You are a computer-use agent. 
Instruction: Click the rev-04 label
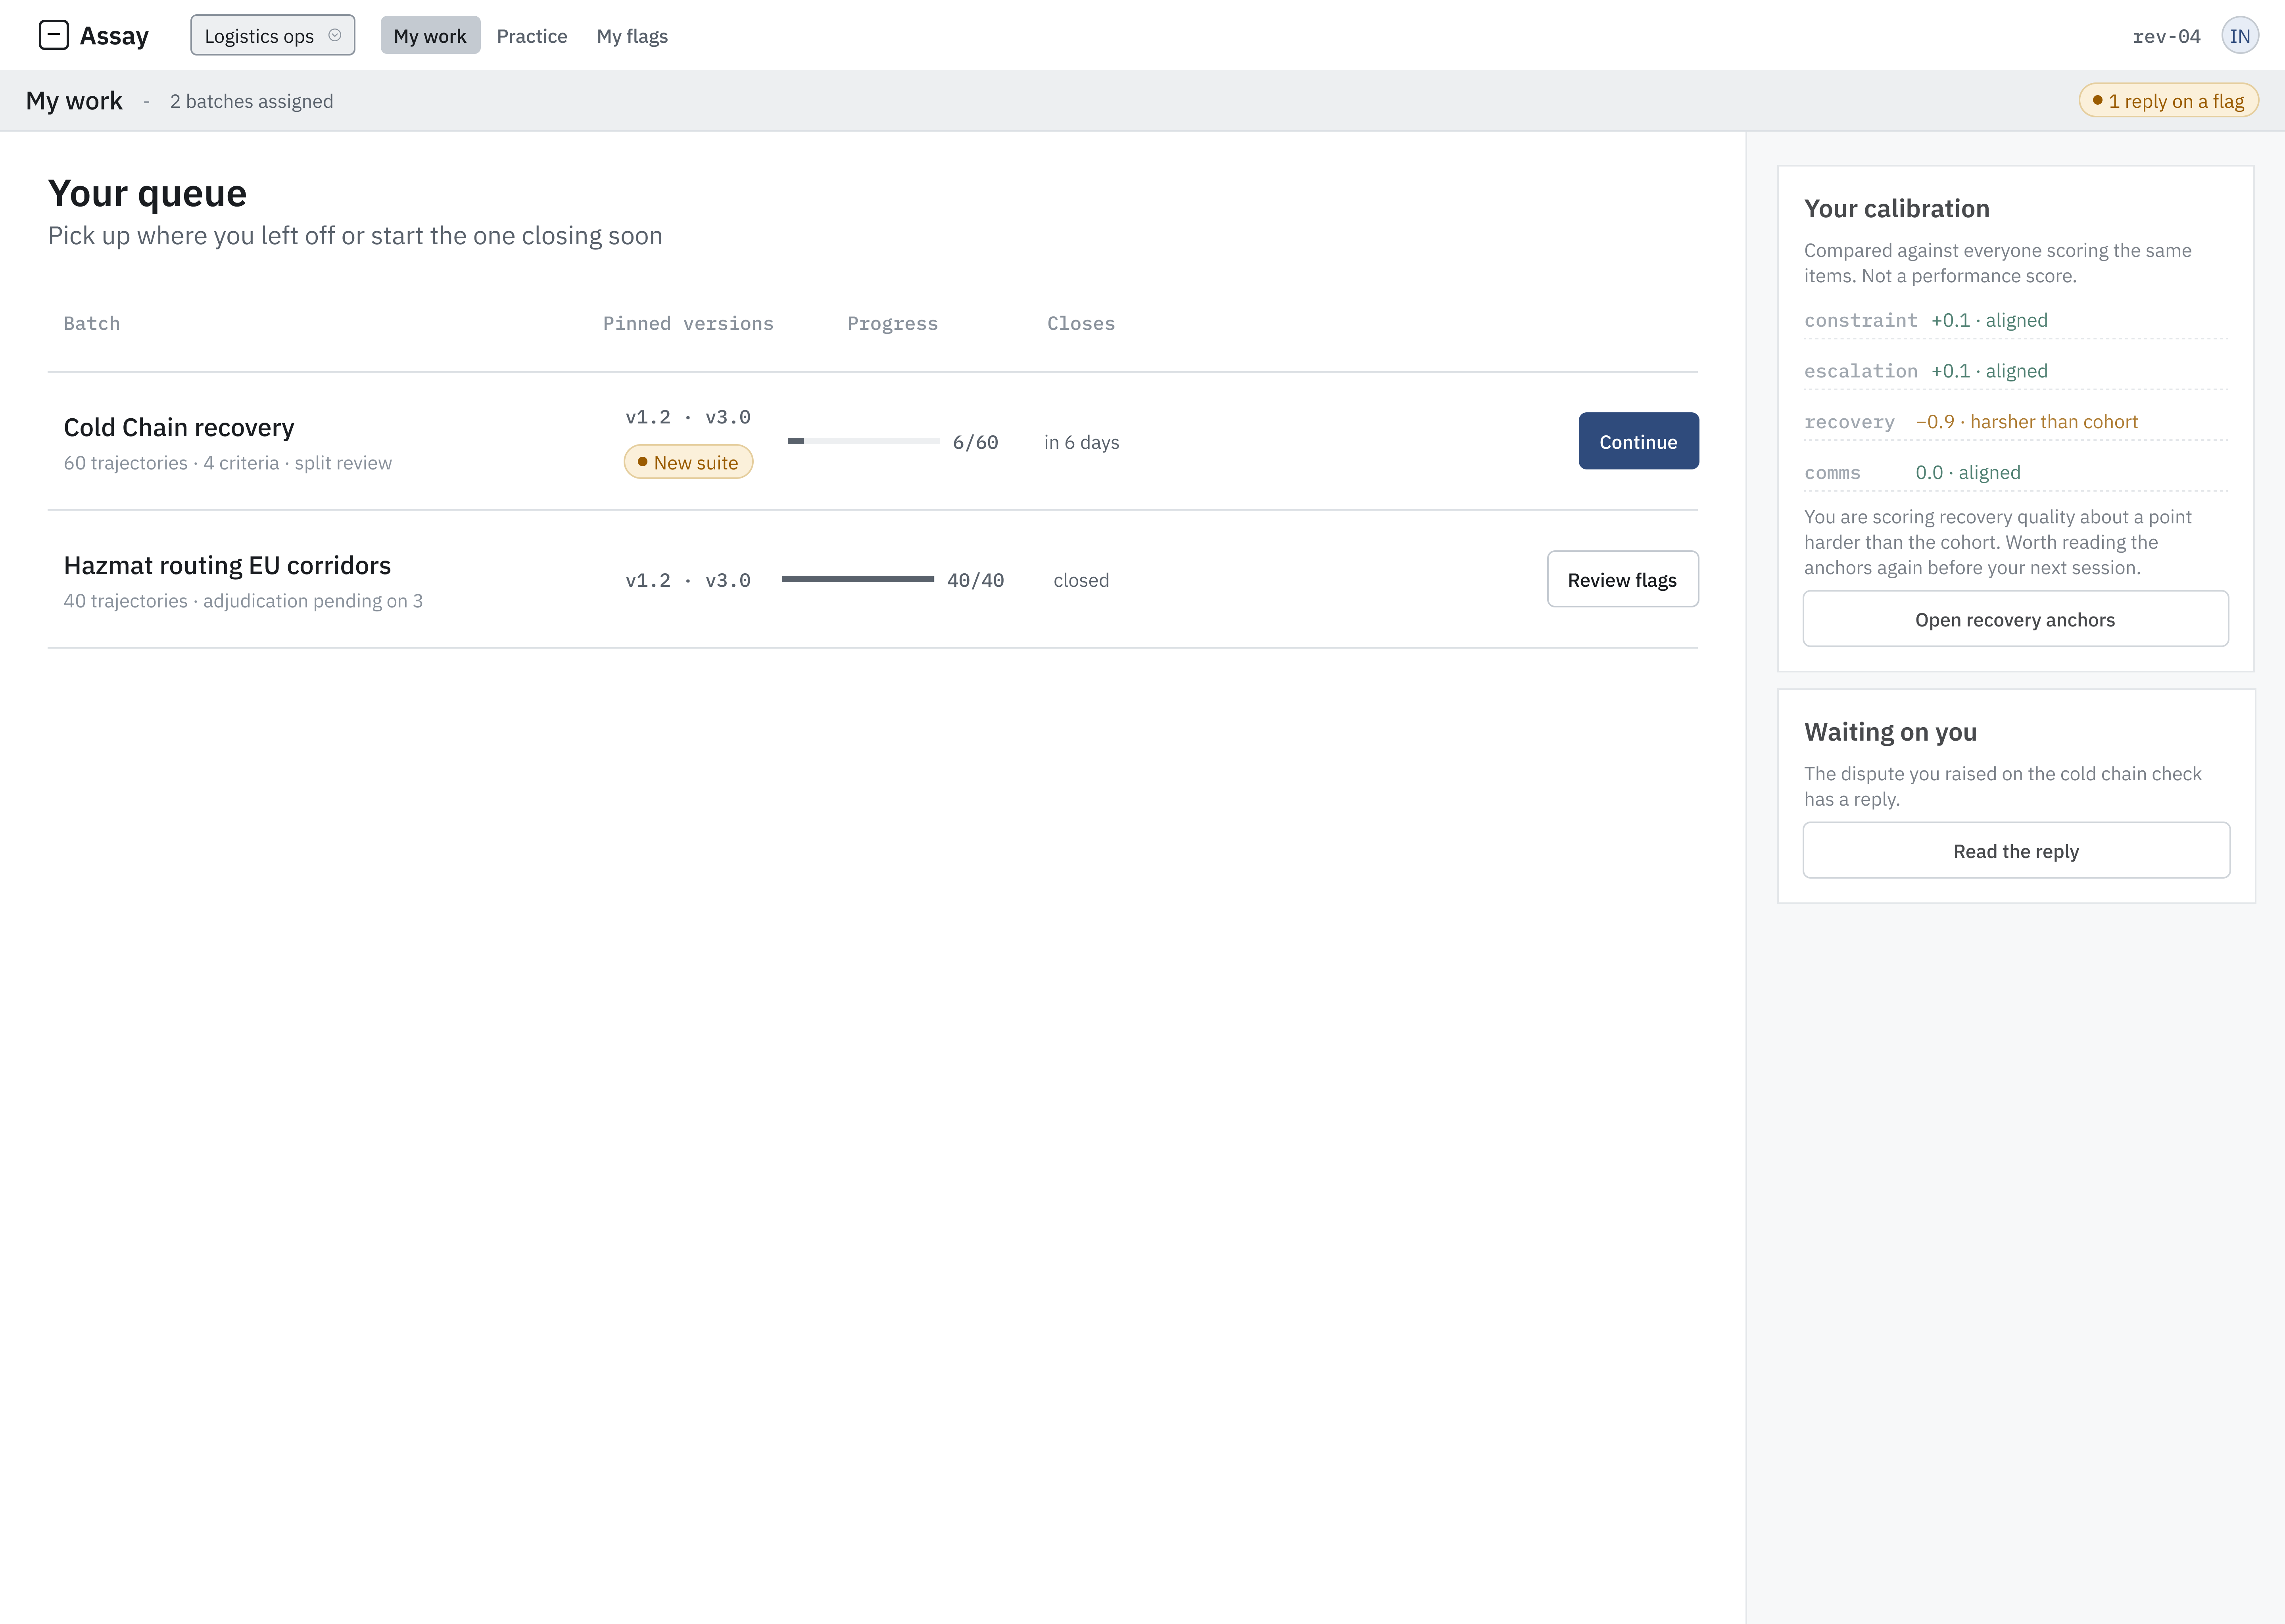coord(2166,37)
